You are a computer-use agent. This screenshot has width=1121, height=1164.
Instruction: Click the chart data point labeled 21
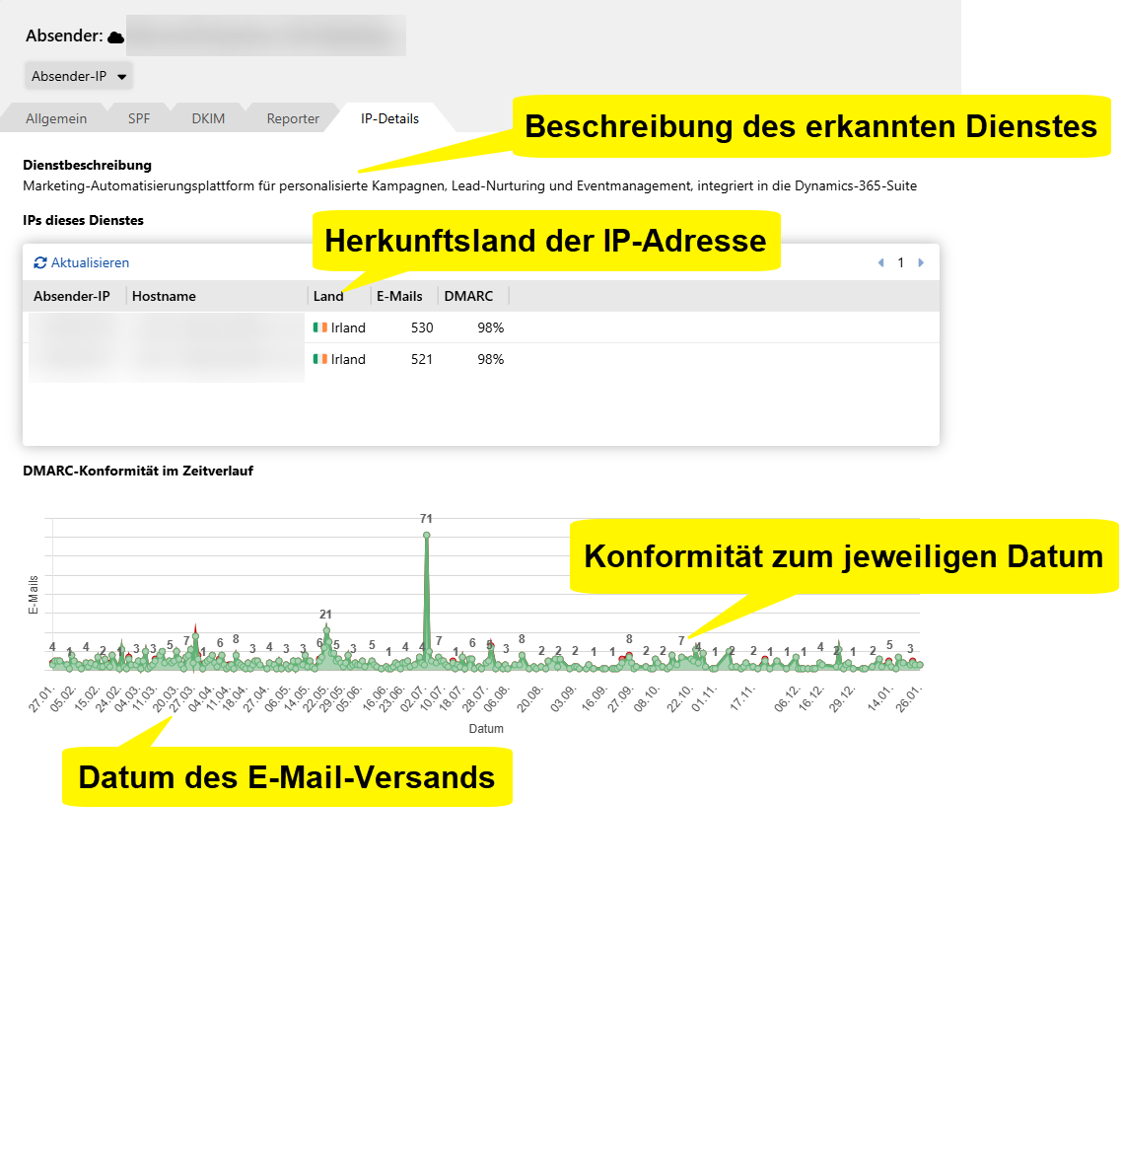(326, 629)
